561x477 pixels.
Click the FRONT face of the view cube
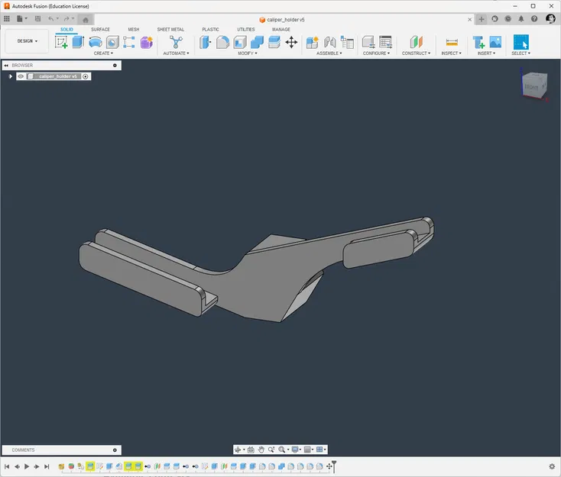point(531,87)
